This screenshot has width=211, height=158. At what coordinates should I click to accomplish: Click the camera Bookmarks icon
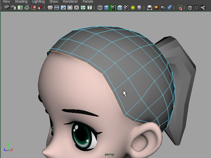pyautogui.click(x=20, y=8)
